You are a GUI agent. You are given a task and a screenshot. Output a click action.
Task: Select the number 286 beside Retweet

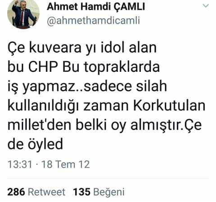point(16,192)
